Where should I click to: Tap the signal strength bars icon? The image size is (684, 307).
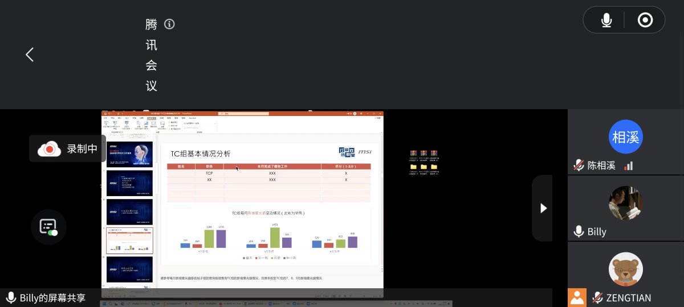[x=629, y=166]
